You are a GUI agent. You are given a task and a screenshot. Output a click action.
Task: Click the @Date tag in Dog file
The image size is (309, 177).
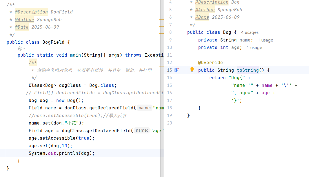[x=202, y=17]
